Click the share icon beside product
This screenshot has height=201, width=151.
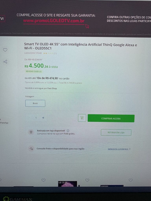[5, 62]
